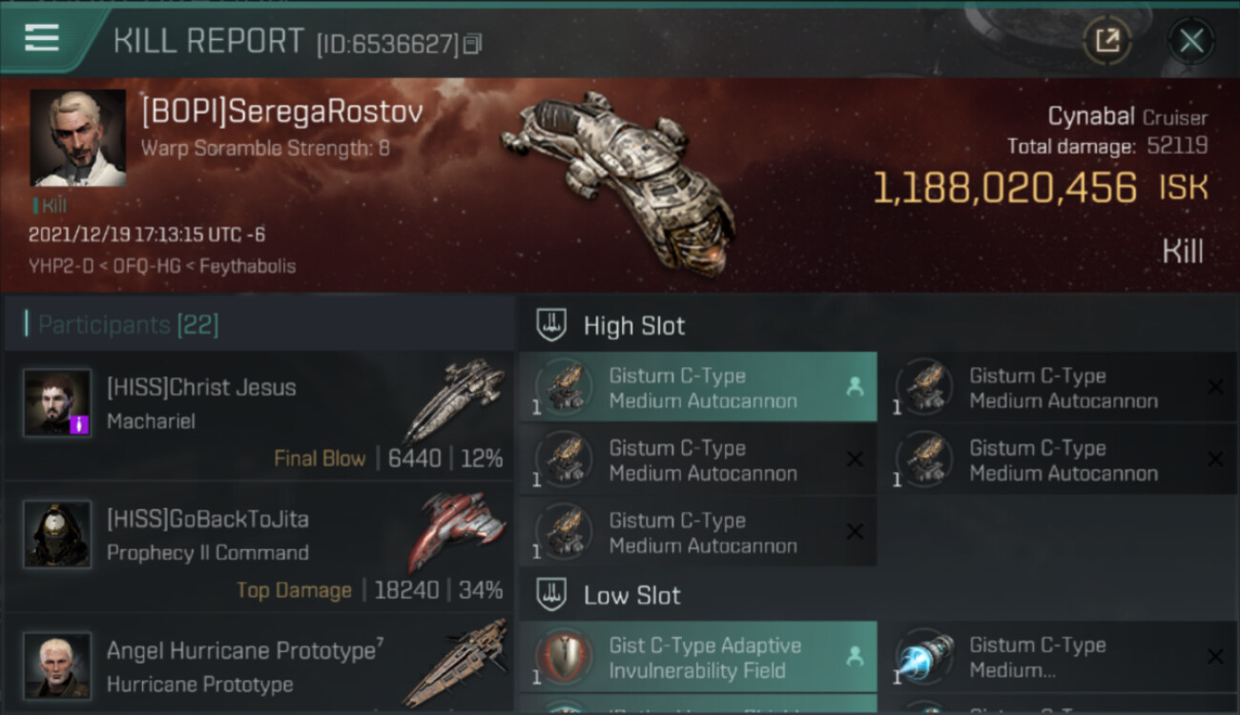This screenshot has height=715, width=1240.
Task: Click the share export icon
Action: point(1106,40)
